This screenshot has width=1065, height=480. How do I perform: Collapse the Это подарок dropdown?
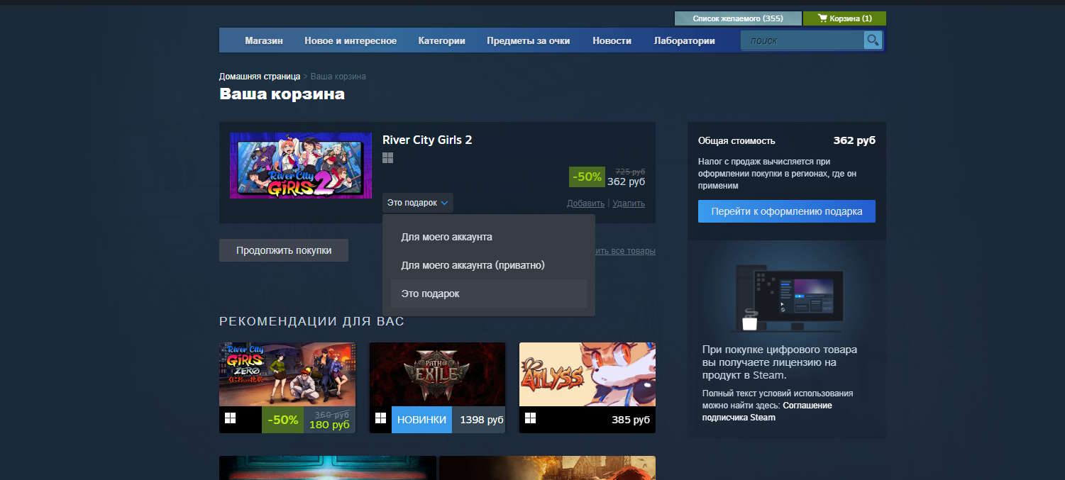[417, 203]
